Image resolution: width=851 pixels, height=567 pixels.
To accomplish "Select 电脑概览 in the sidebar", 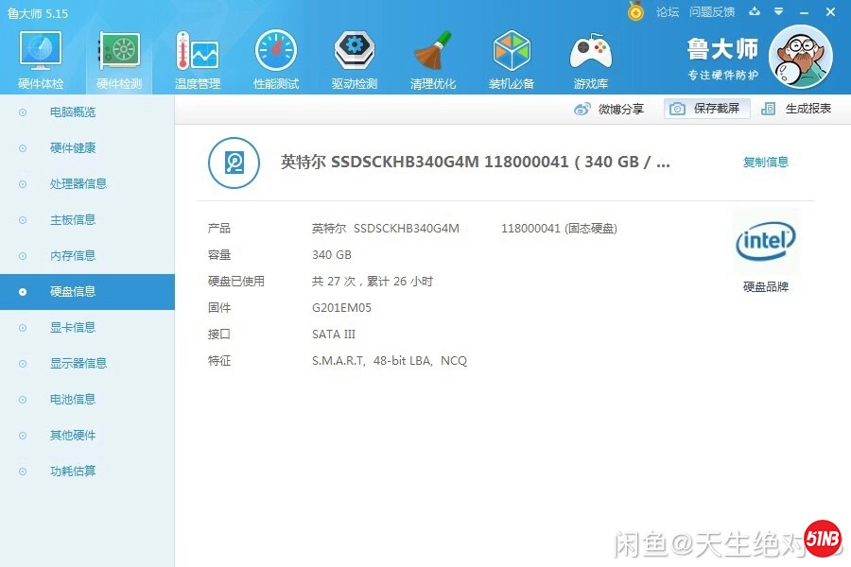I will click(x=73, y=112).
